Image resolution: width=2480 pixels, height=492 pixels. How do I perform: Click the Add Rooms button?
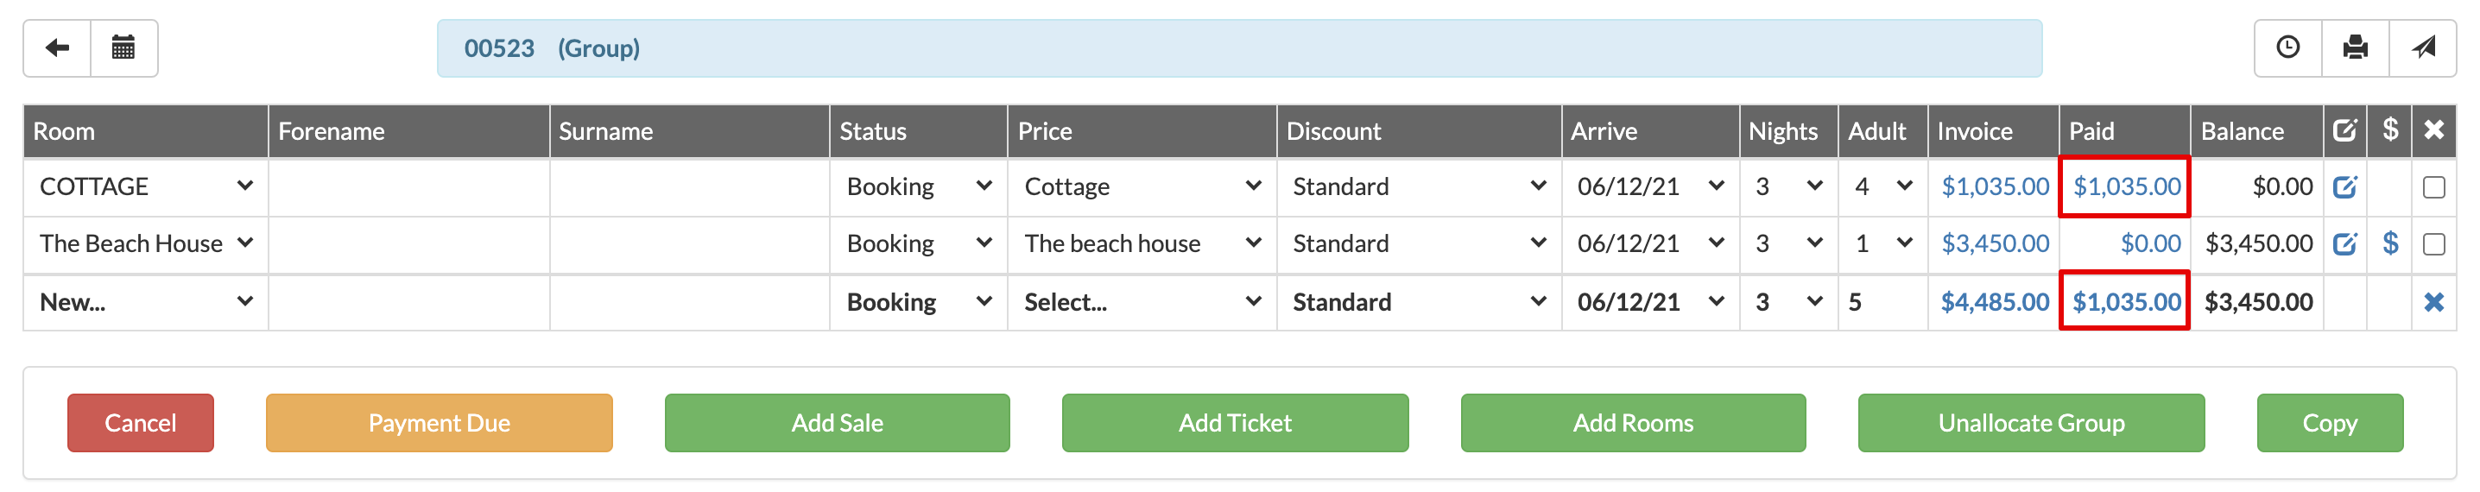(1633, 423)
